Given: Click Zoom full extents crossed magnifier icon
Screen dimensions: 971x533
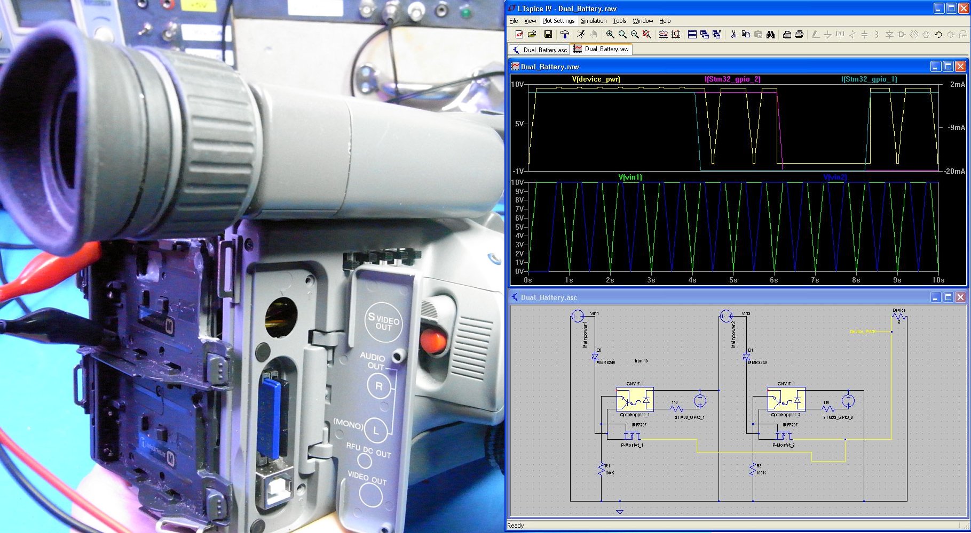Looking at the screenshot, I should 647,35.
